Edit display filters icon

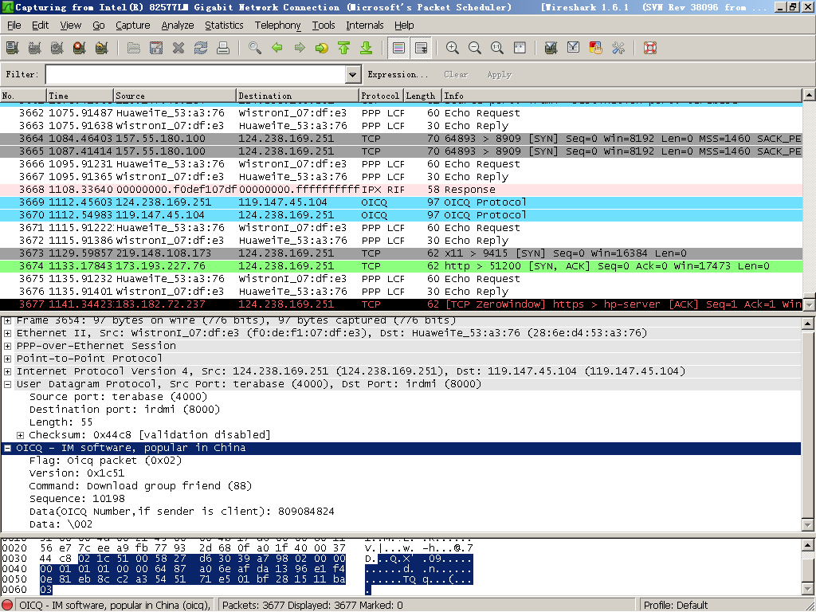[574, 48]
